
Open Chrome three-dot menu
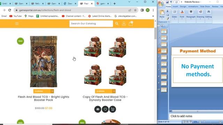pos(153,10)
